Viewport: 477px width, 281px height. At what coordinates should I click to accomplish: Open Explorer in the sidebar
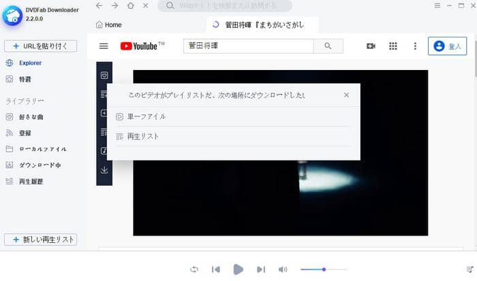point(24,63)
